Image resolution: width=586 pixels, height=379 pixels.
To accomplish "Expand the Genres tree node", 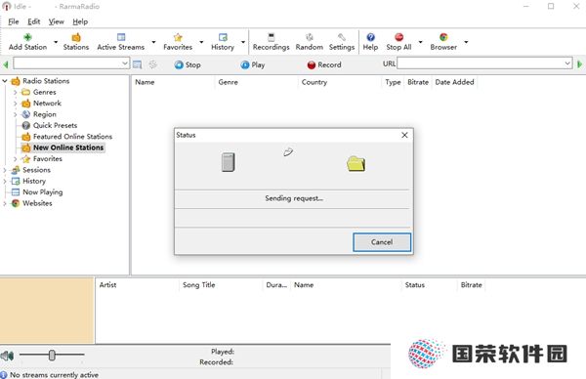I will point(15,92).
